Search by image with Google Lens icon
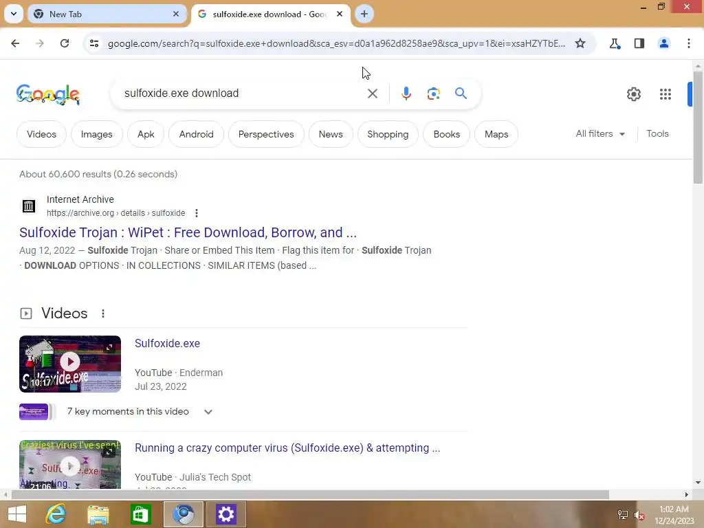Viewport: 704px width, 528px height. pyautogui.click(x=434, y=93)
